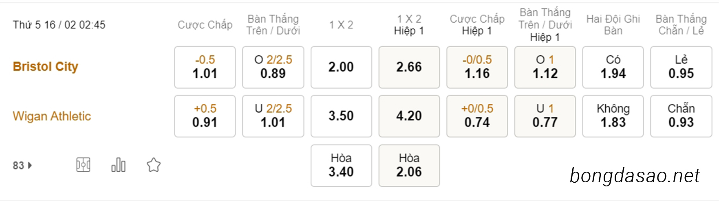Pick first-half handicap +0/0.5 at 0.74
Viewport: 719px width, 201px height.
[x=477, y=116]
